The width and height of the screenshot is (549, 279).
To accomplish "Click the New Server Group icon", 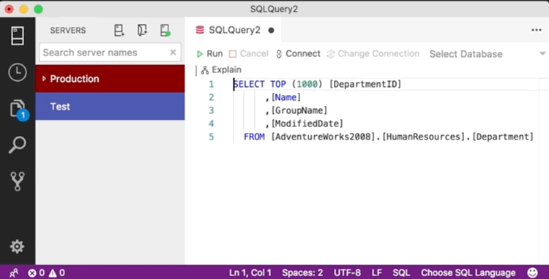I will (142, 31).
